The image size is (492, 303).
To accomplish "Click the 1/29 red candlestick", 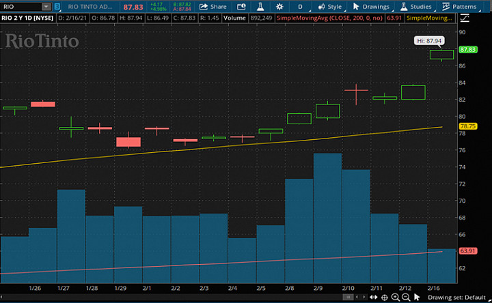I will (x=128, y=142).
